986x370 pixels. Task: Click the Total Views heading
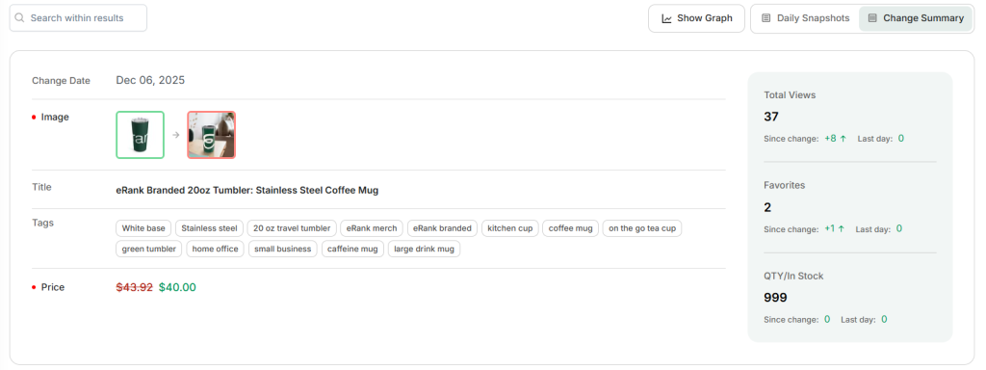pyautogui.click(x=790, y=95)
